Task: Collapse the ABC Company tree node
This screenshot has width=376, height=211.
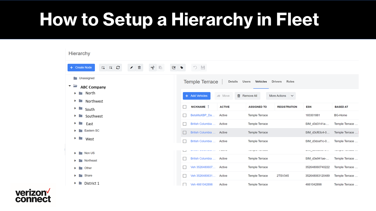Action: coord(70,86)
